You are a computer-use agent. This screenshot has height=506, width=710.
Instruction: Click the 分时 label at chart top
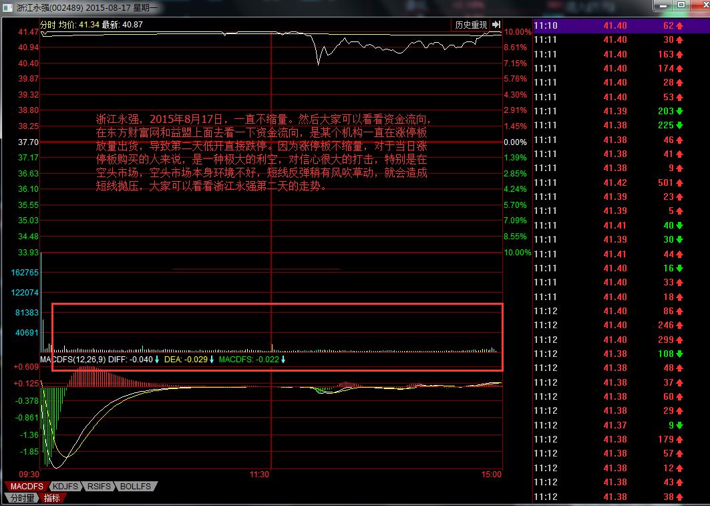pos(47,25)
